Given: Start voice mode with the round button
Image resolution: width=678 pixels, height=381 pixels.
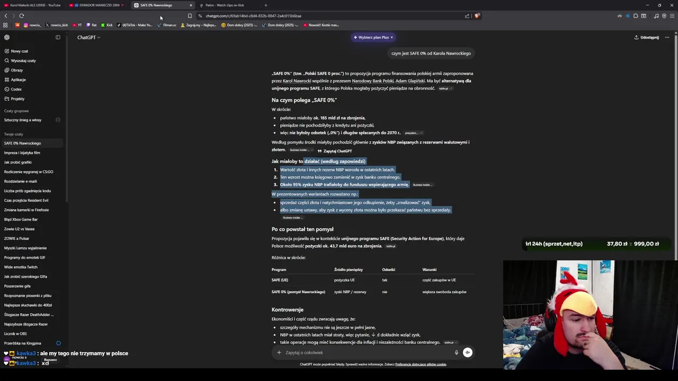Looking at the screenshot, I should tap(467, 352).
